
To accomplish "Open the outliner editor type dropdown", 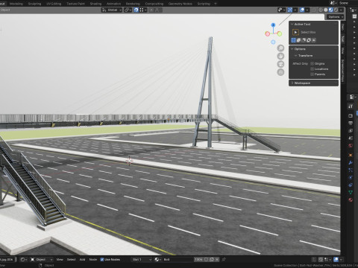I will point(353,10).
